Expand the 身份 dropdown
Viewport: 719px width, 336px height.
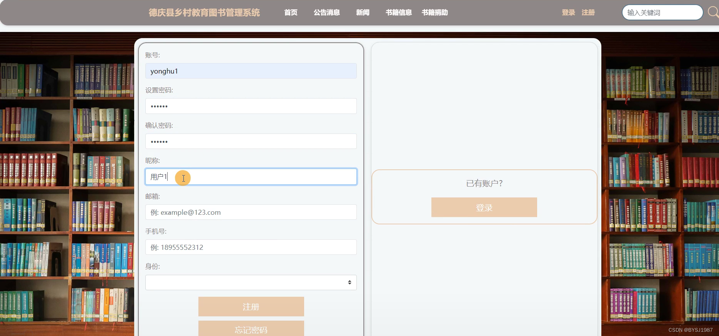tap(251, 283)
